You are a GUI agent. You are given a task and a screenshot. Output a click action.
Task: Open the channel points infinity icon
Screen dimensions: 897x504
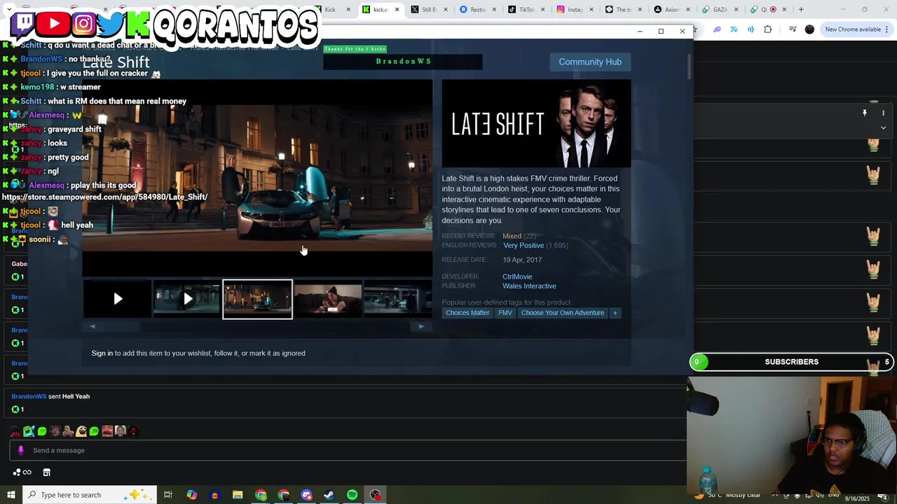22,472
